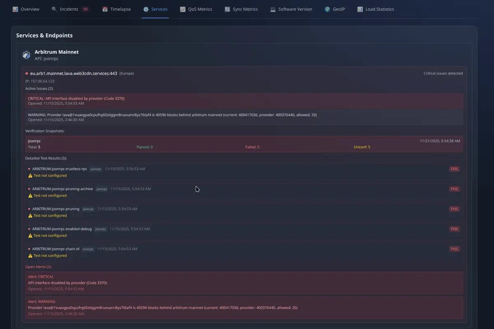Expand the jsonrpc verification snapshot row

(244, 144)
